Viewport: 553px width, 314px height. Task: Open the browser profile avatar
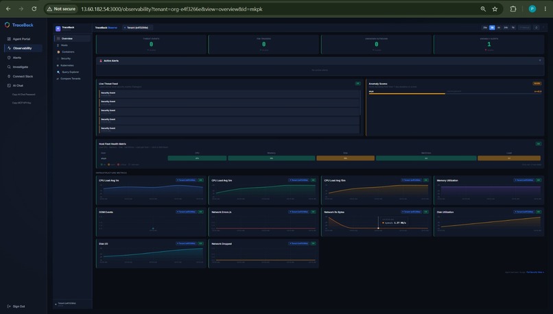click(x=532, y=9)
